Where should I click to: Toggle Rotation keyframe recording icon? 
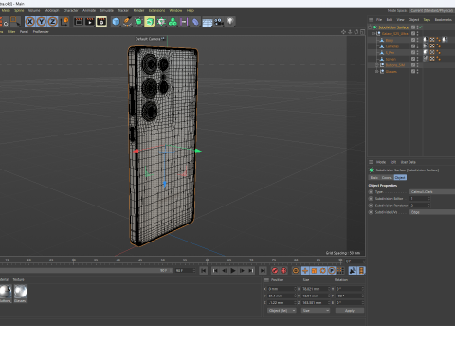(323, 271)
